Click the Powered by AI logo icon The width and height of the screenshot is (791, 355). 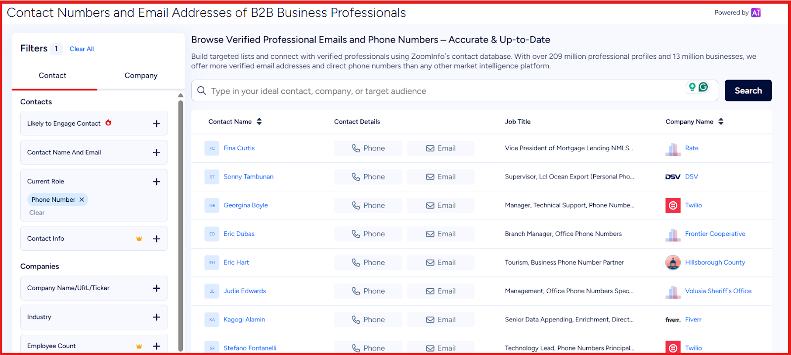coord(755,13)
